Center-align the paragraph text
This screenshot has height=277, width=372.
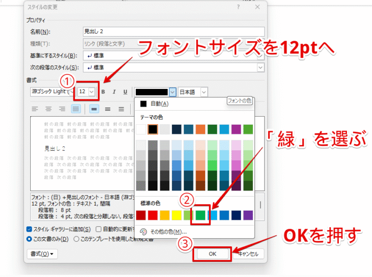(x=49, y=109)
